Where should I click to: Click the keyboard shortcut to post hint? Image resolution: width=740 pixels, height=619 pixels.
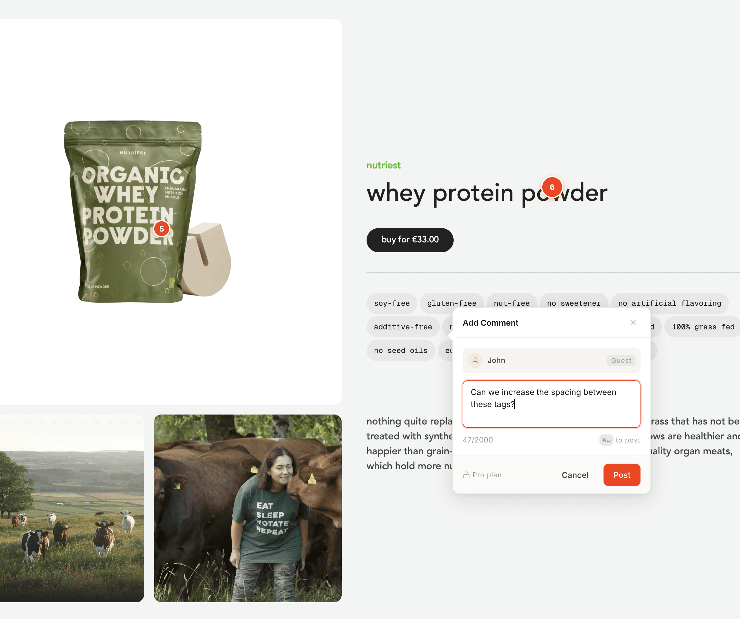click(620, 440)
